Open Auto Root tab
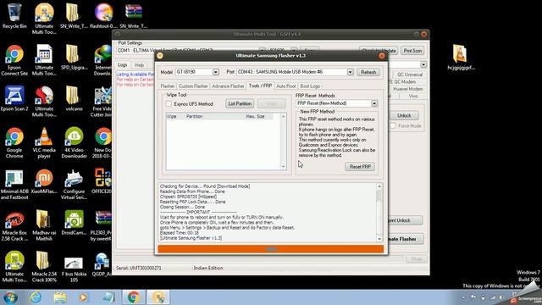 [x=286, y=86]
